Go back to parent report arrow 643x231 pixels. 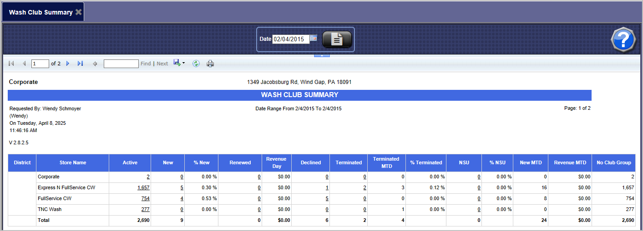coord(95,64)
